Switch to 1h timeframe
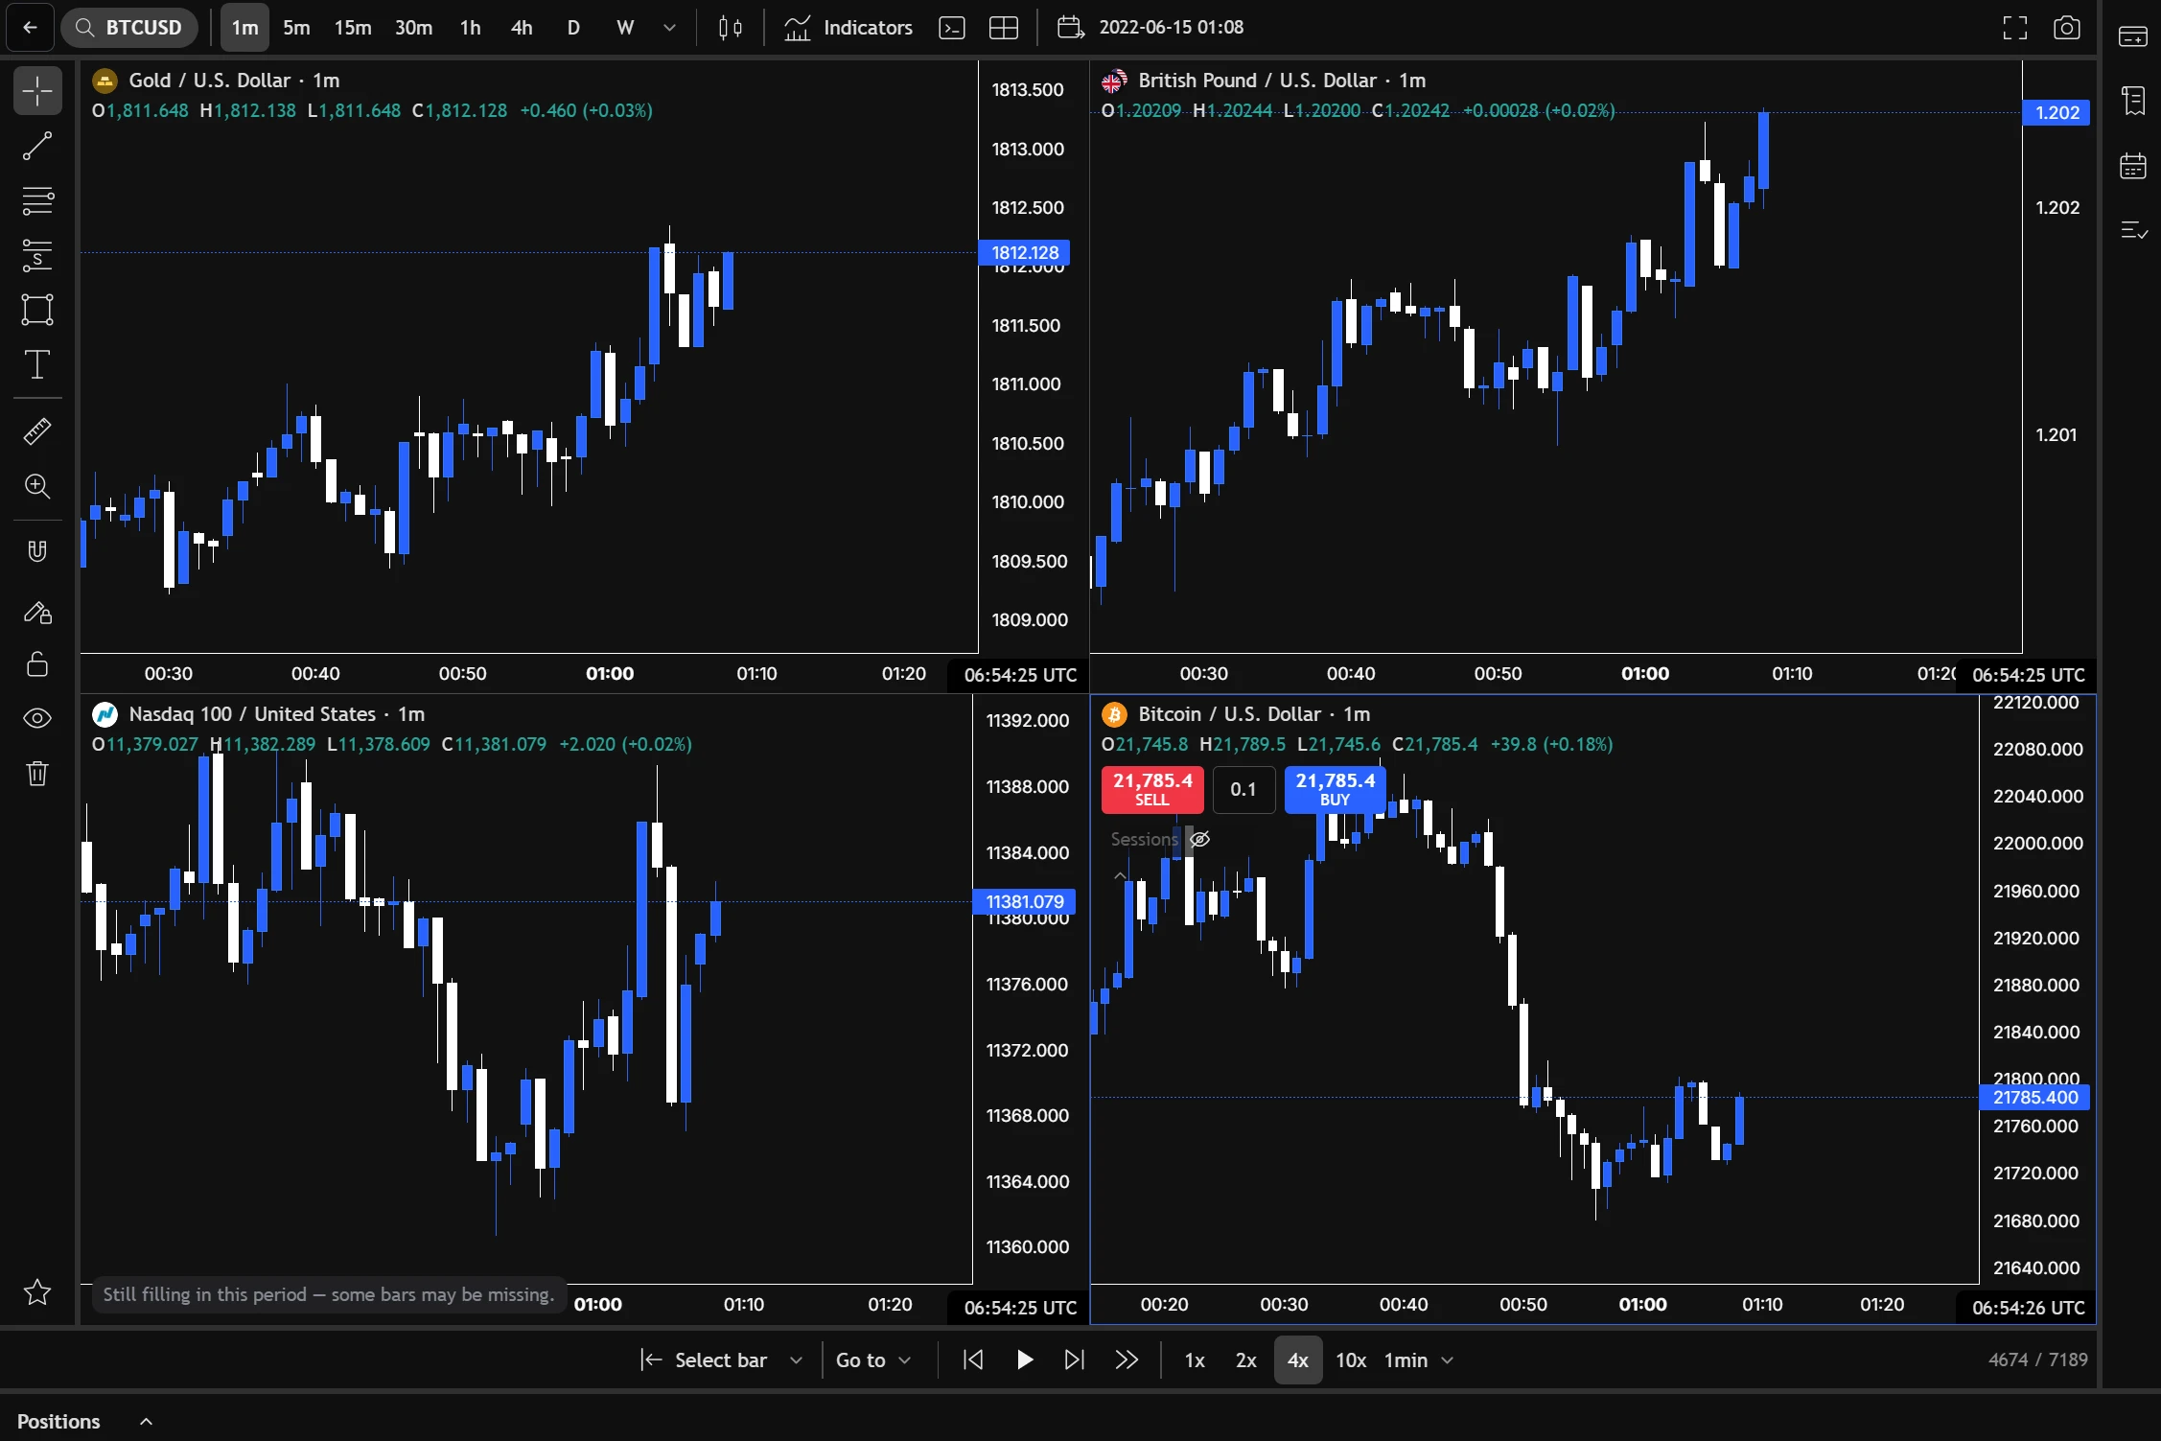 pyautogui.click(x=470, y=27)
